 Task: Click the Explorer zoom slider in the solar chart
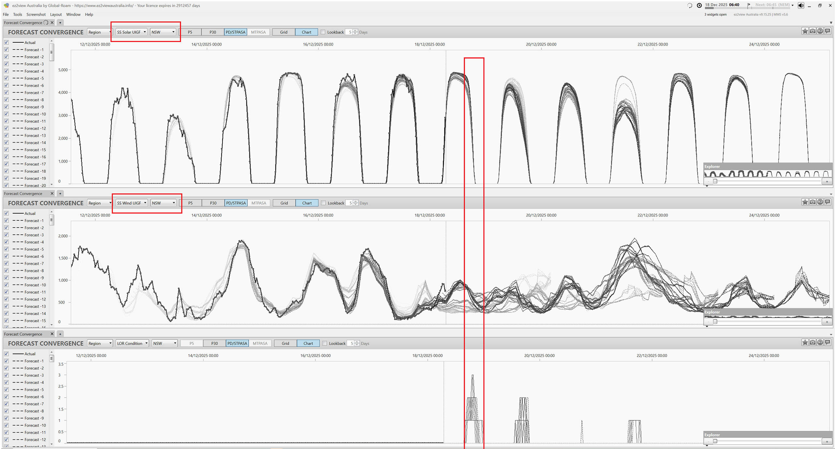(715, 181)
